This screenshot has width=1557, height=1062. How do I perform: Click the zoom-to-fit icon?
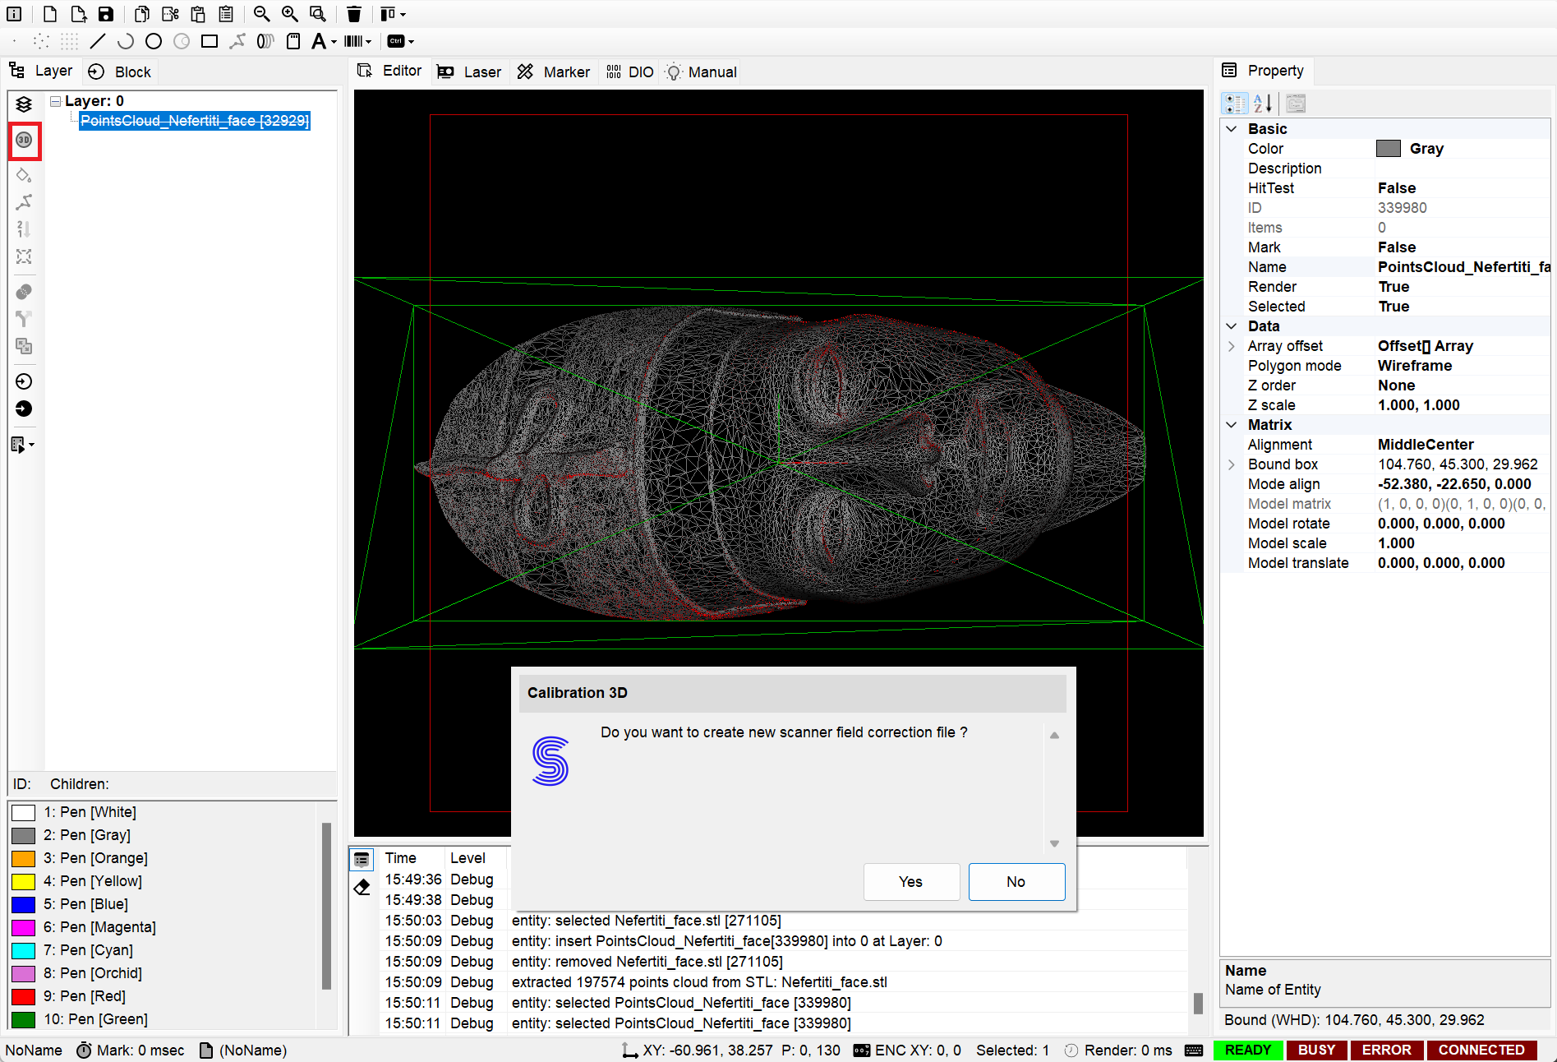[318, 14]
